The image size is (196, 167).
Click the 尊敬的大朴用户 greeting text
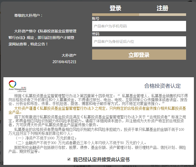click(28, 15)
